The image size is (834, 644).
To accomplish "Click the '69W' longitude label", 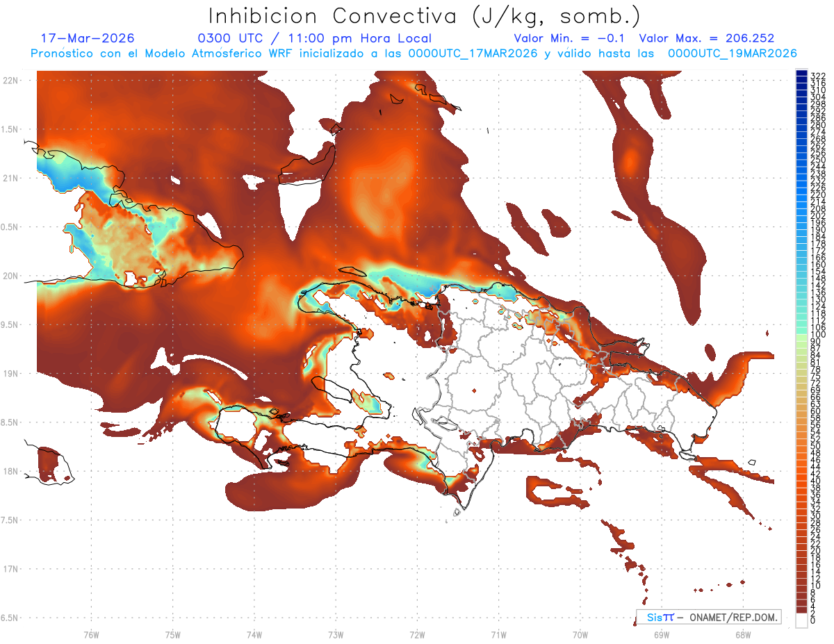I will tap(662, 634).
